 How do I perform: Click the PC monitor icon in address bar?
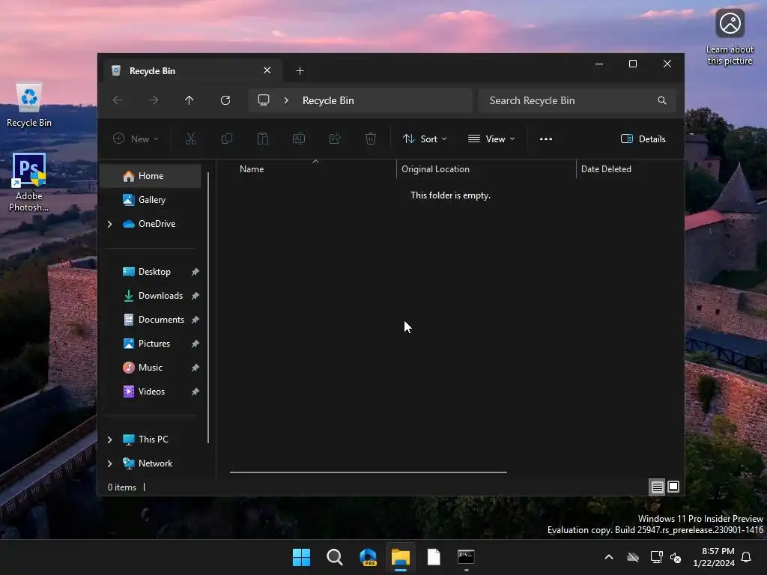[x=264, y=100]
